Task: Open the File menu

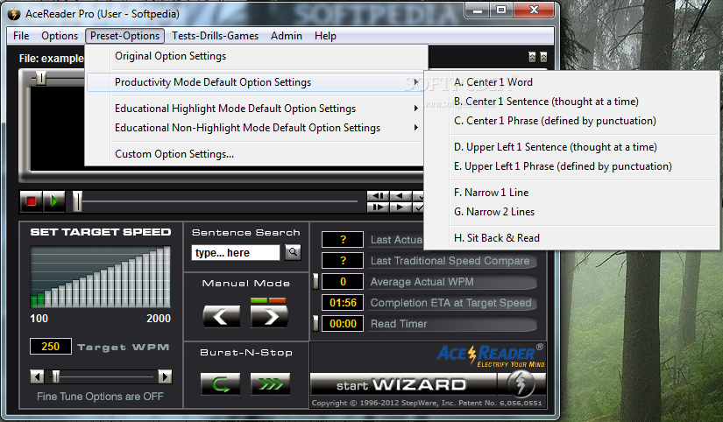Action: coord(21,36)
